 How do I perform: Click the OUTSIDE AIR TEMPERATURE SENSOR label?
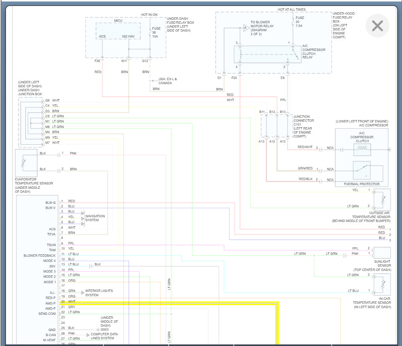pyautogui.click(x=361, y=217)
